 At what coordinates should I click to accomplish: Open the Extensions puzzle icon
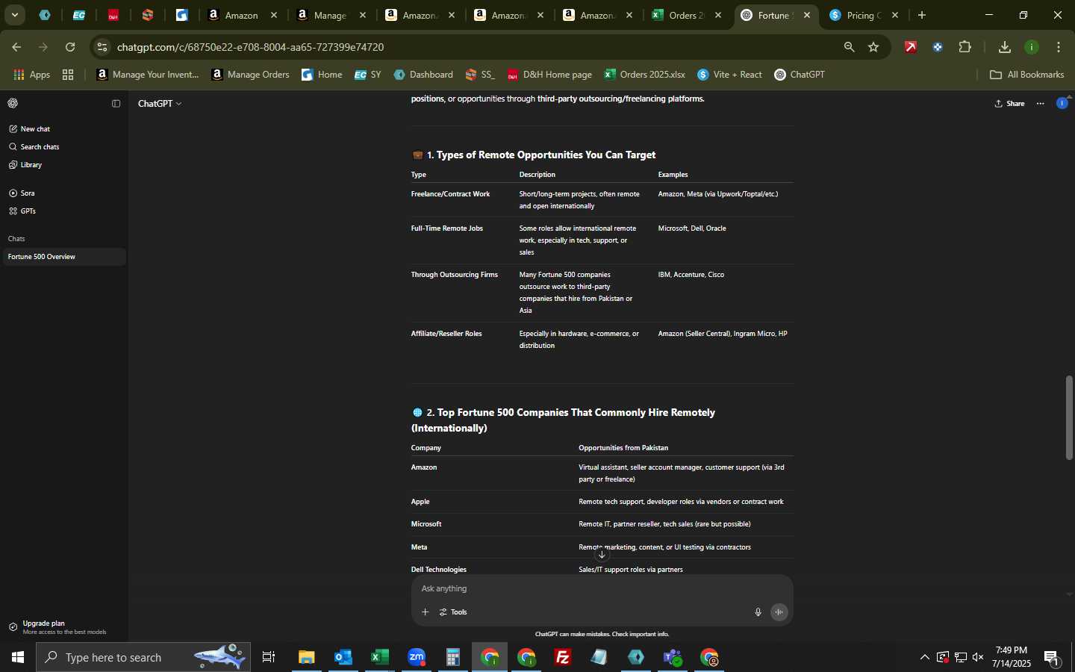click(x=965, y=47)
